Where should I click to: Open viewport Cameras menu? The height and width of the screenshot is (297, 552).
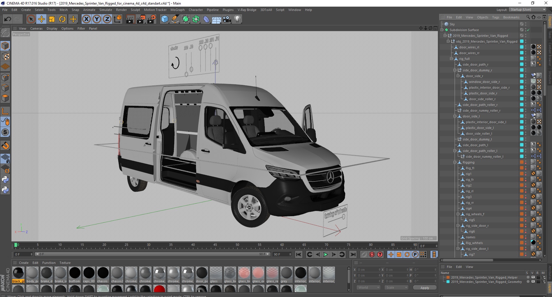point(36,28)
